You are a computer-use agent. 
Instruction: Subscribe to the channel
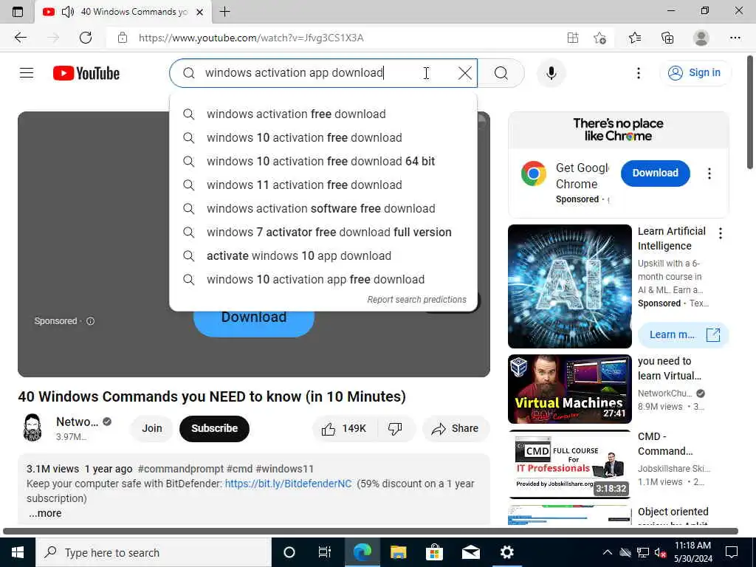point(214,428)
